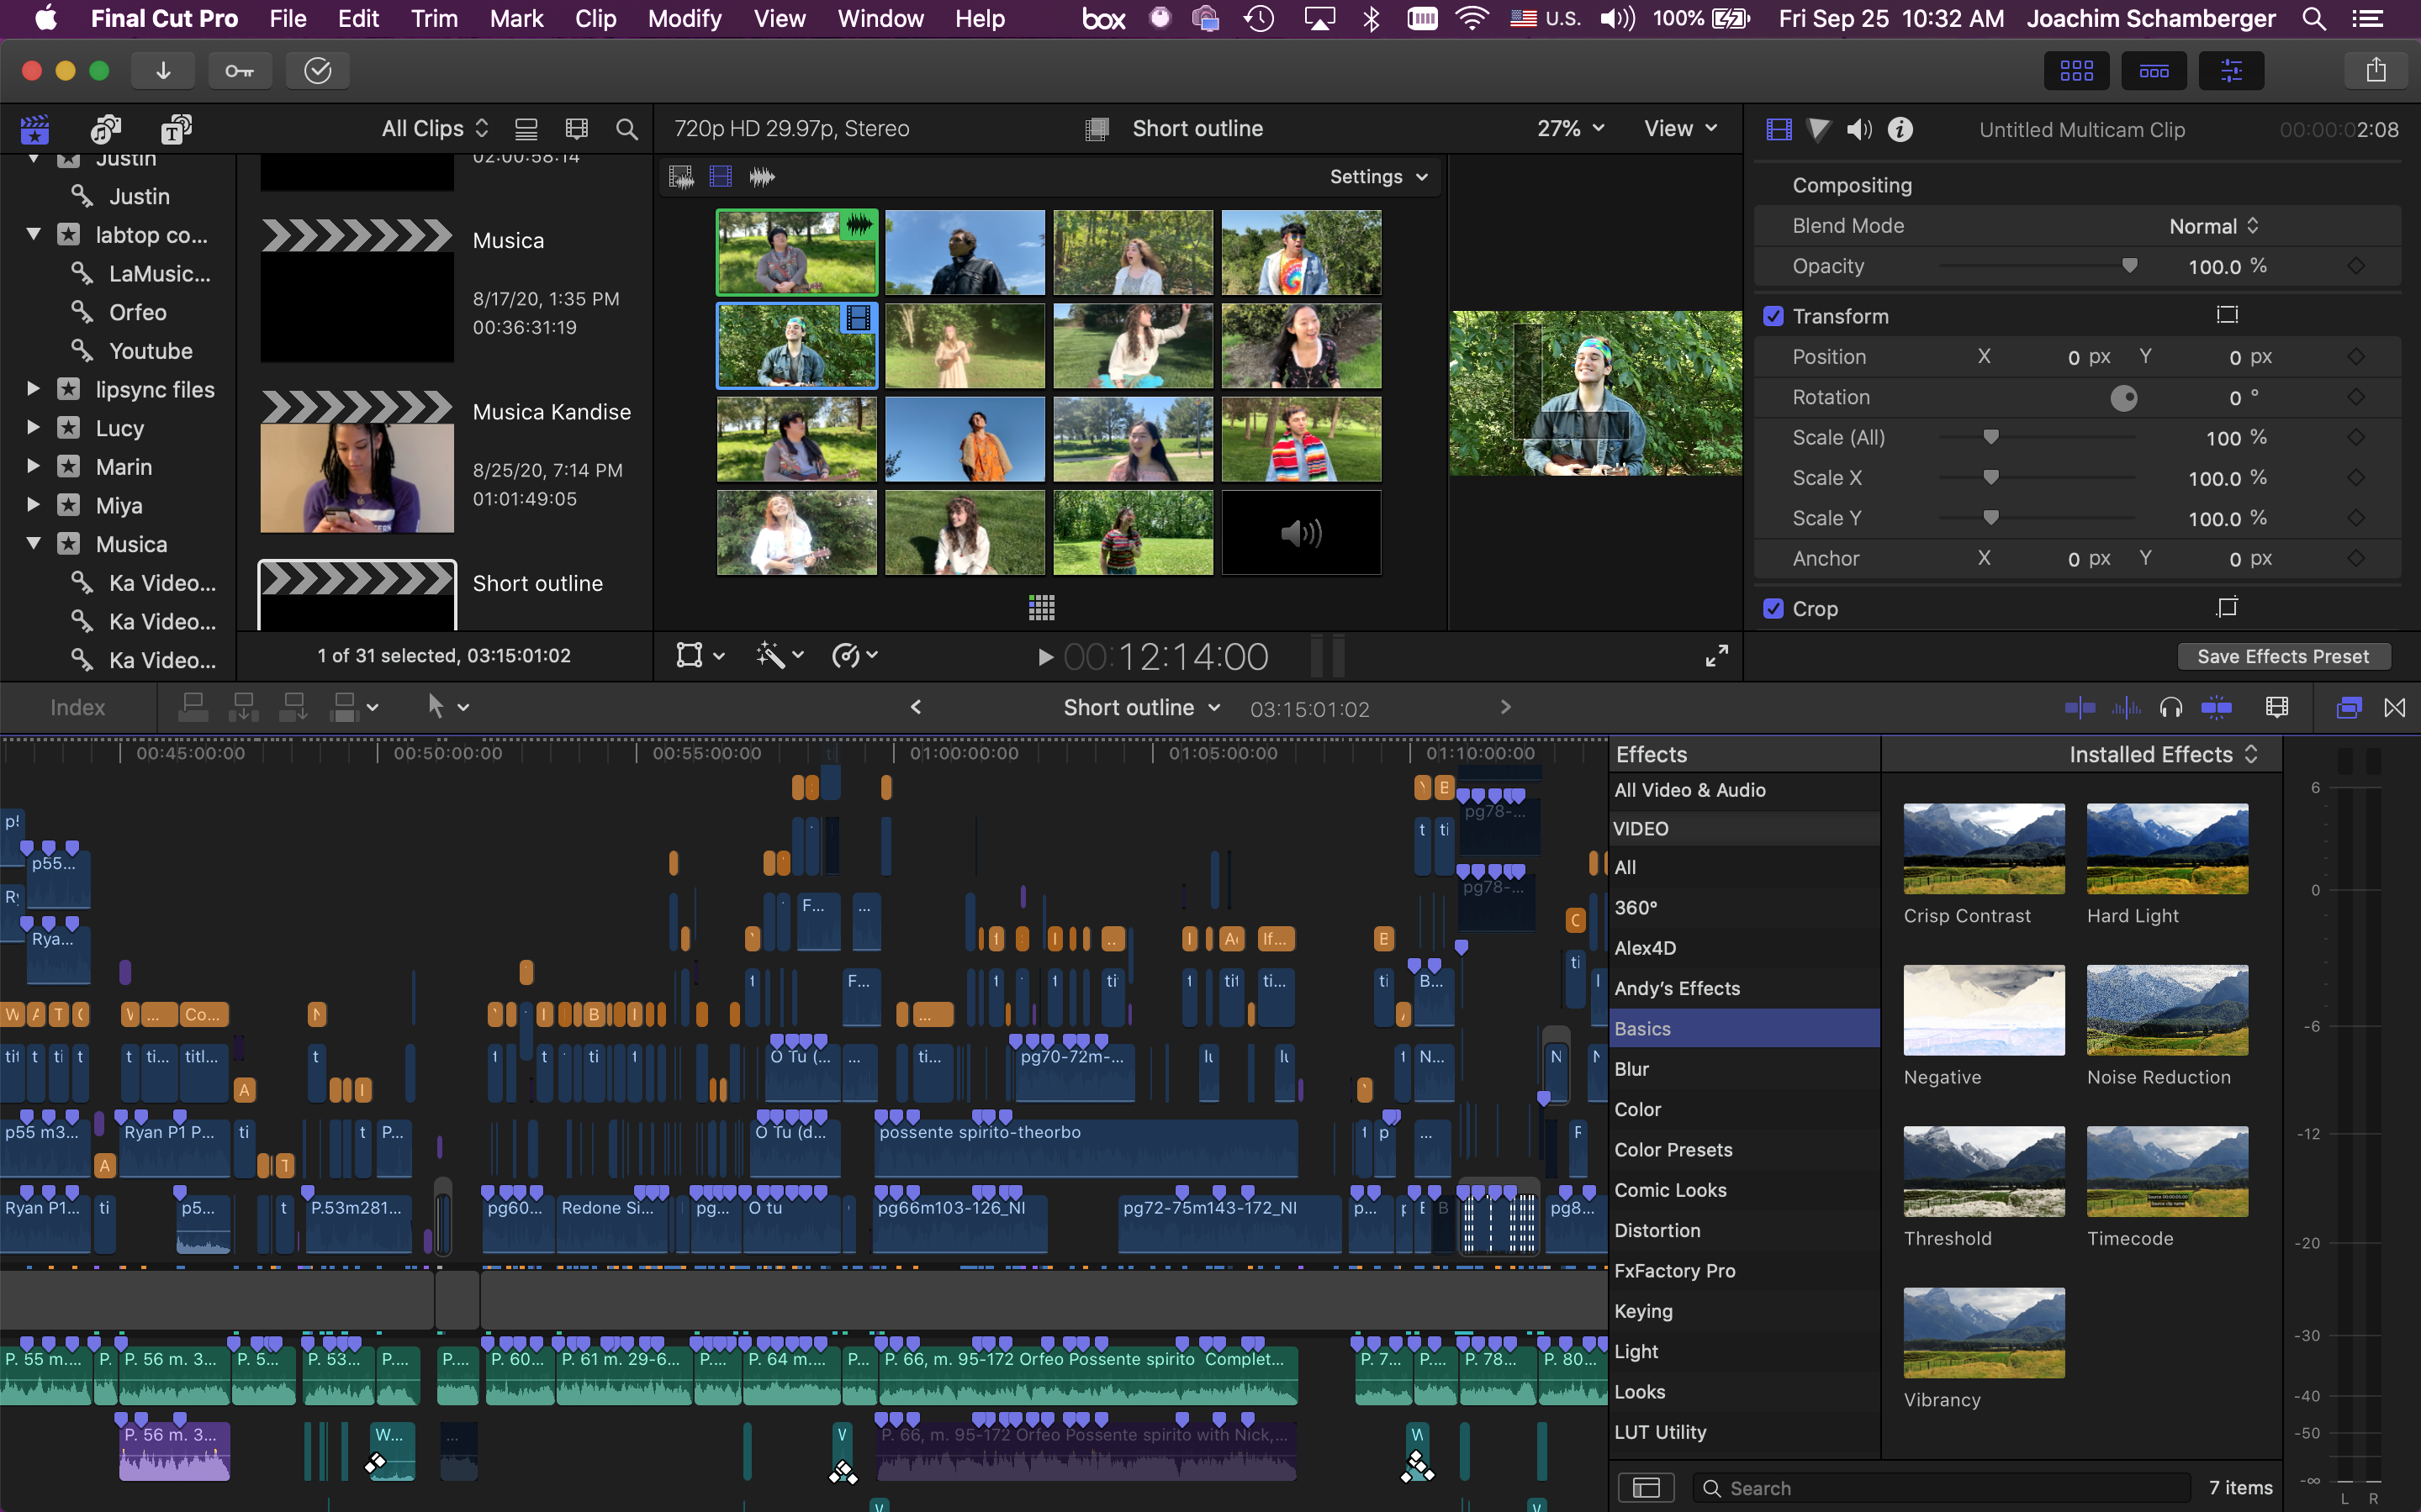
Task: Open the Modify menu
Action: (x=685, y=19)
